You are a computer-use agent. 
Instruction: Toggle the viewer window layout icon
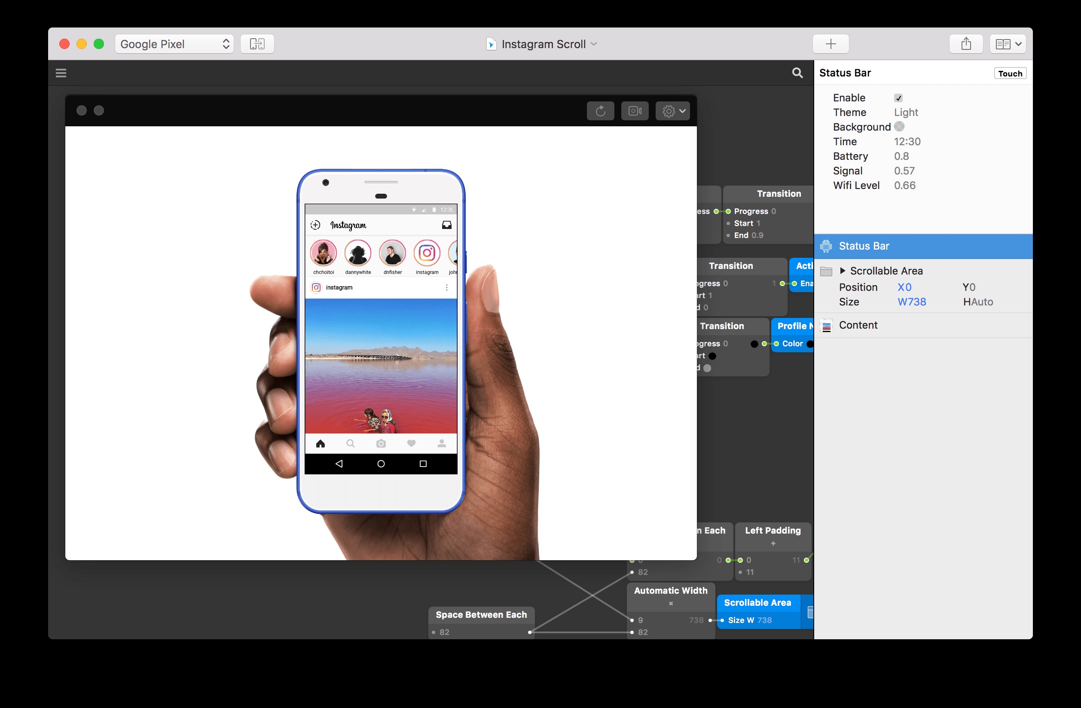[257, 44]
